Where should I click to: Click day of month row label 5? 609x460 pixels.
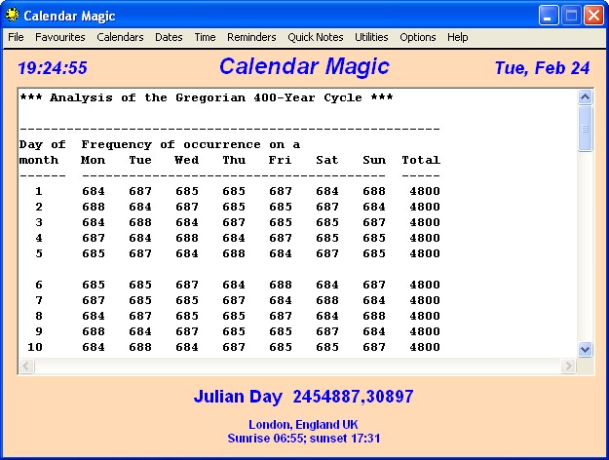[38, 253]
